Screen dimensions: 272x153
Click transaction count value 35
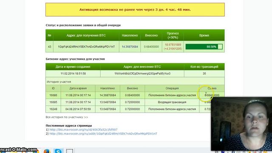(x=204, y=74)
